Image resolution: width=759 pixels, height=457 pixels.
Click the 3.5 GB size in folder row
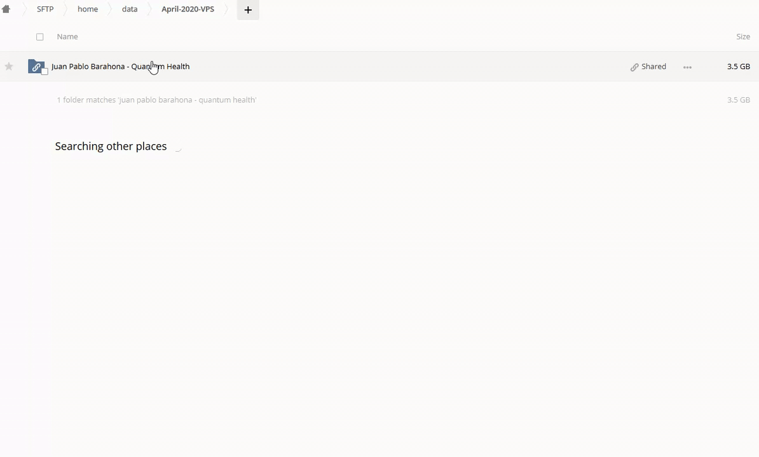point(738,67)
